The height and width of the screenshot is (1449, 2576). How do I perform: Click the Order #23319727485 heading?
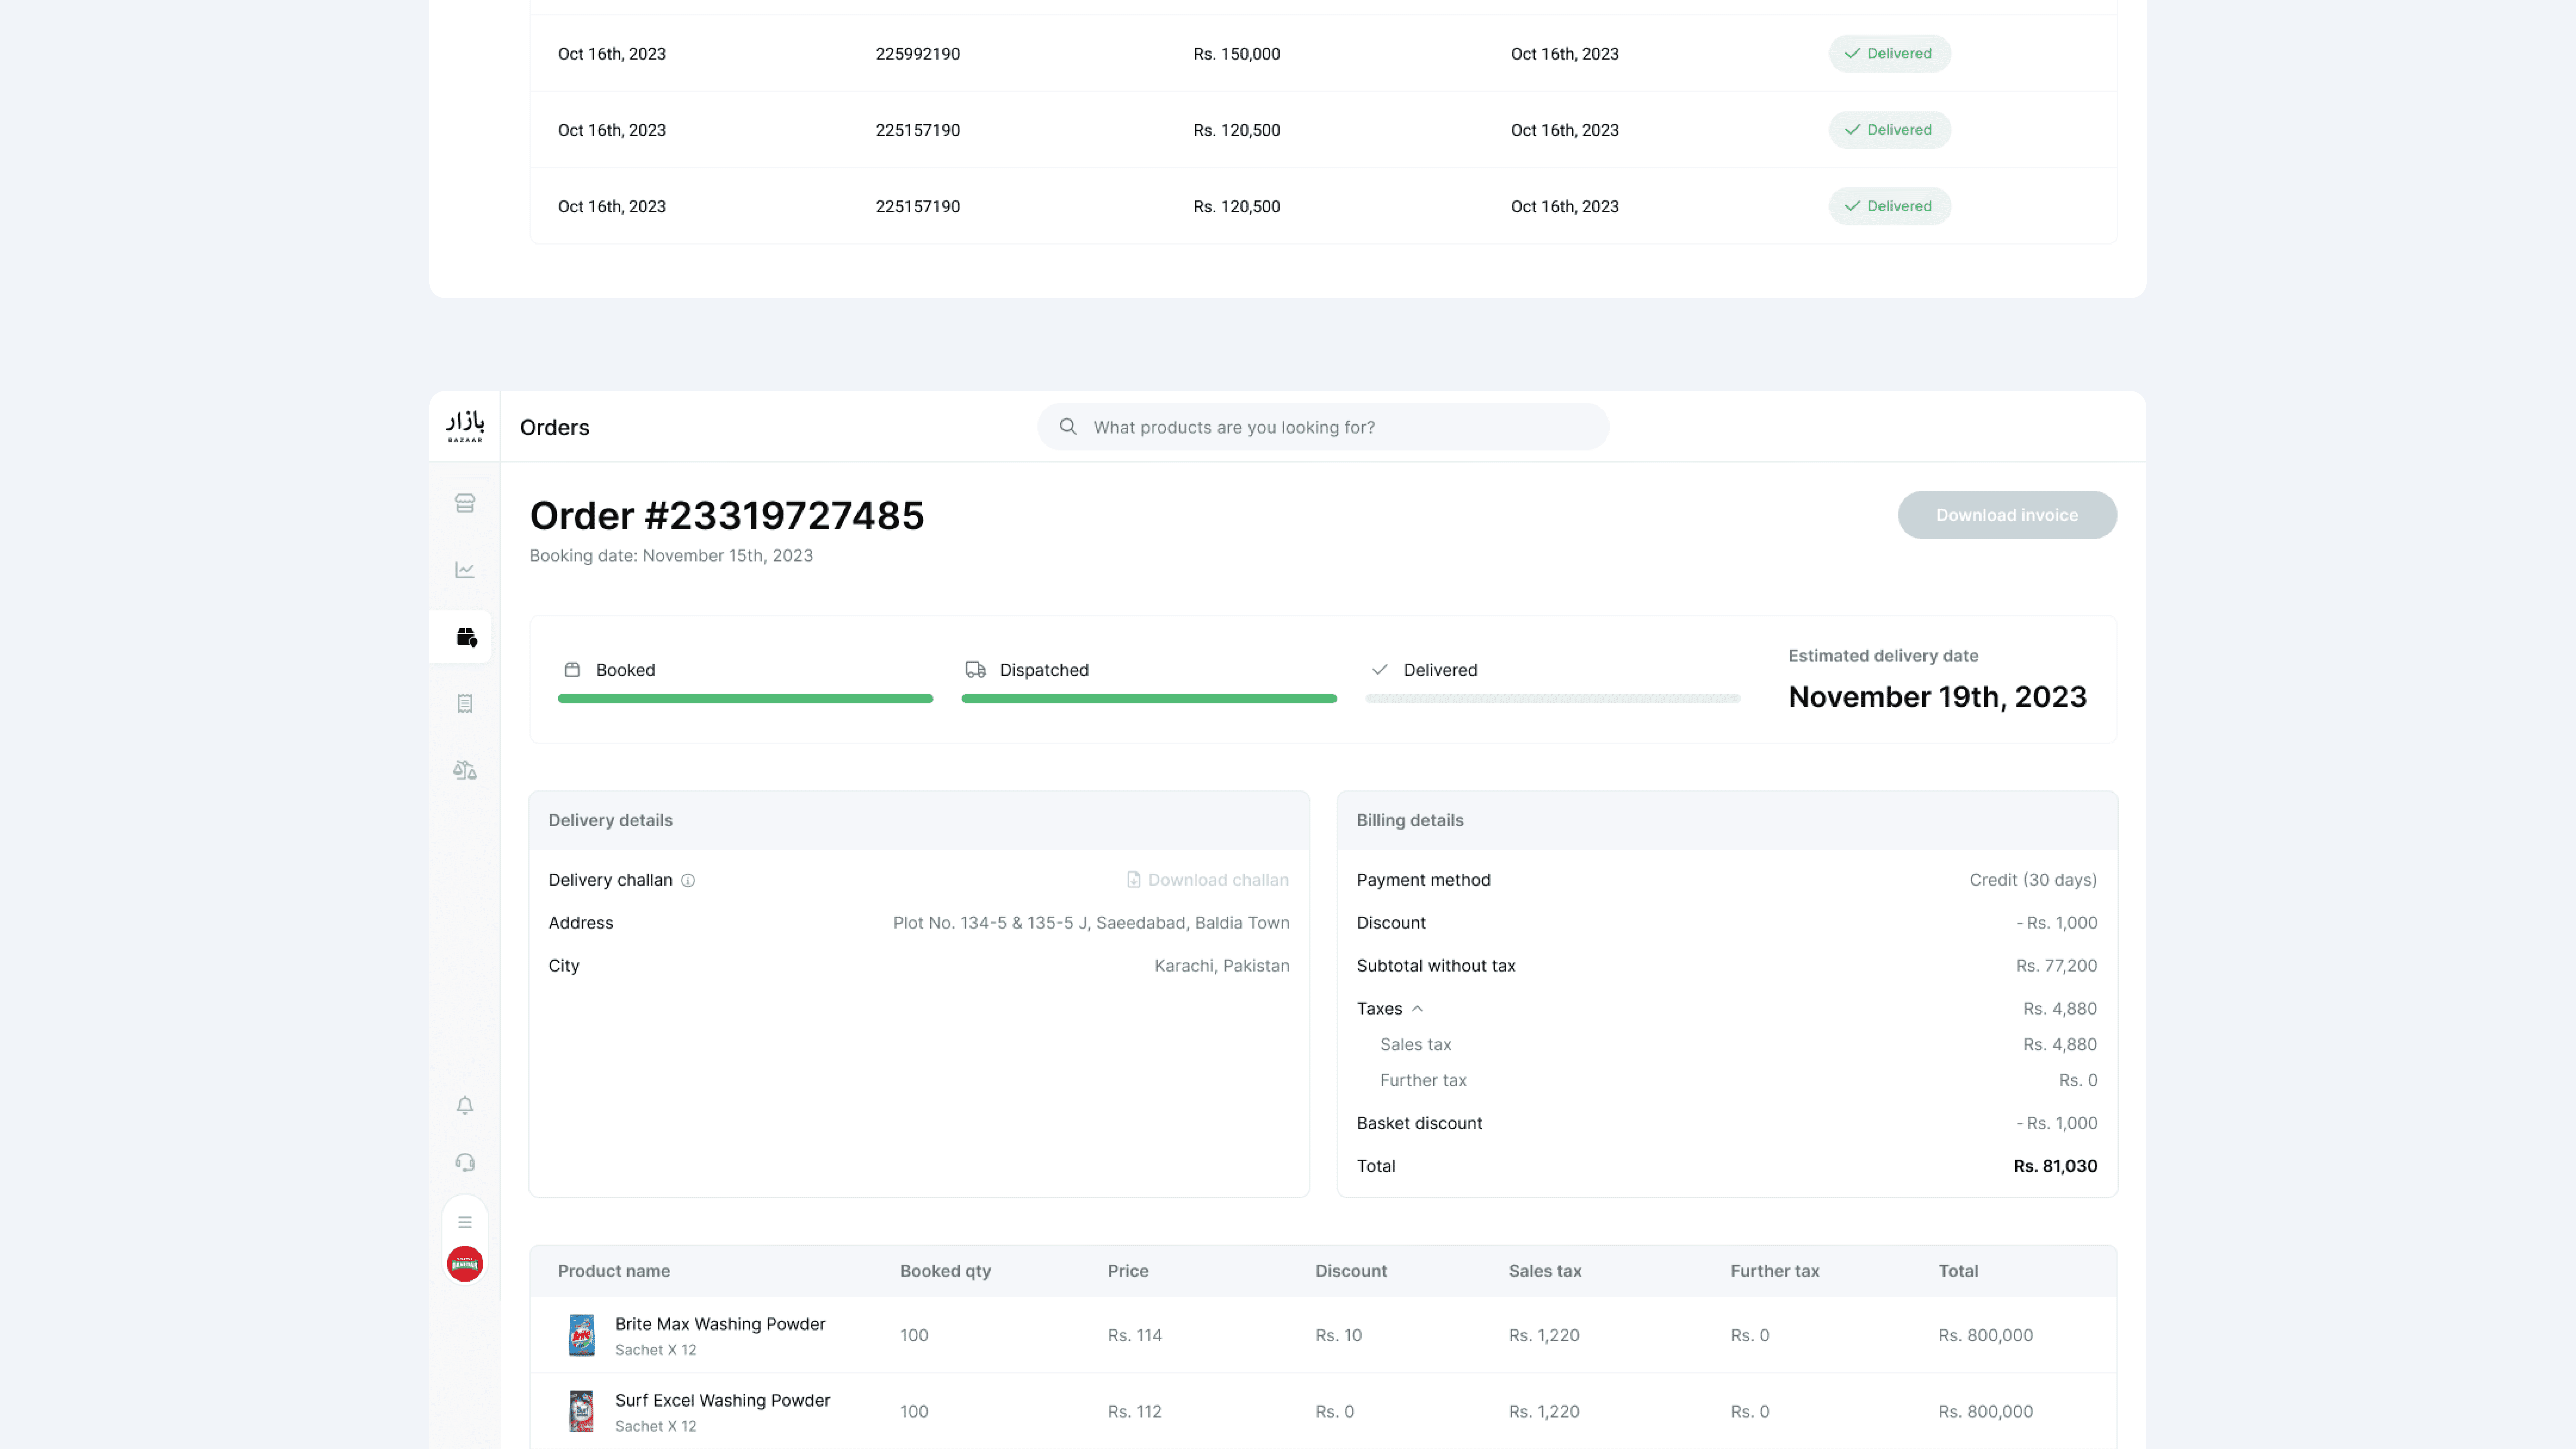point(727,516)
